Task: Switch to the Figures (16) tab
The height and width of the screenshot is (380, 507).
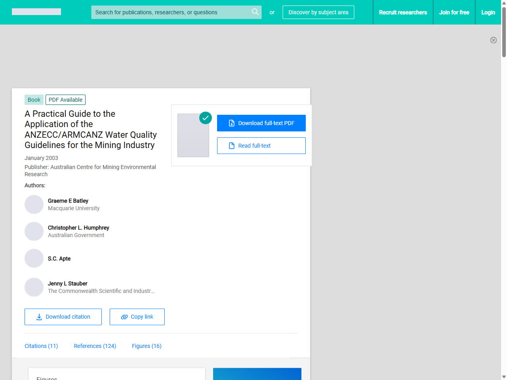Action: pyautogui.click(x=147, y=346)
